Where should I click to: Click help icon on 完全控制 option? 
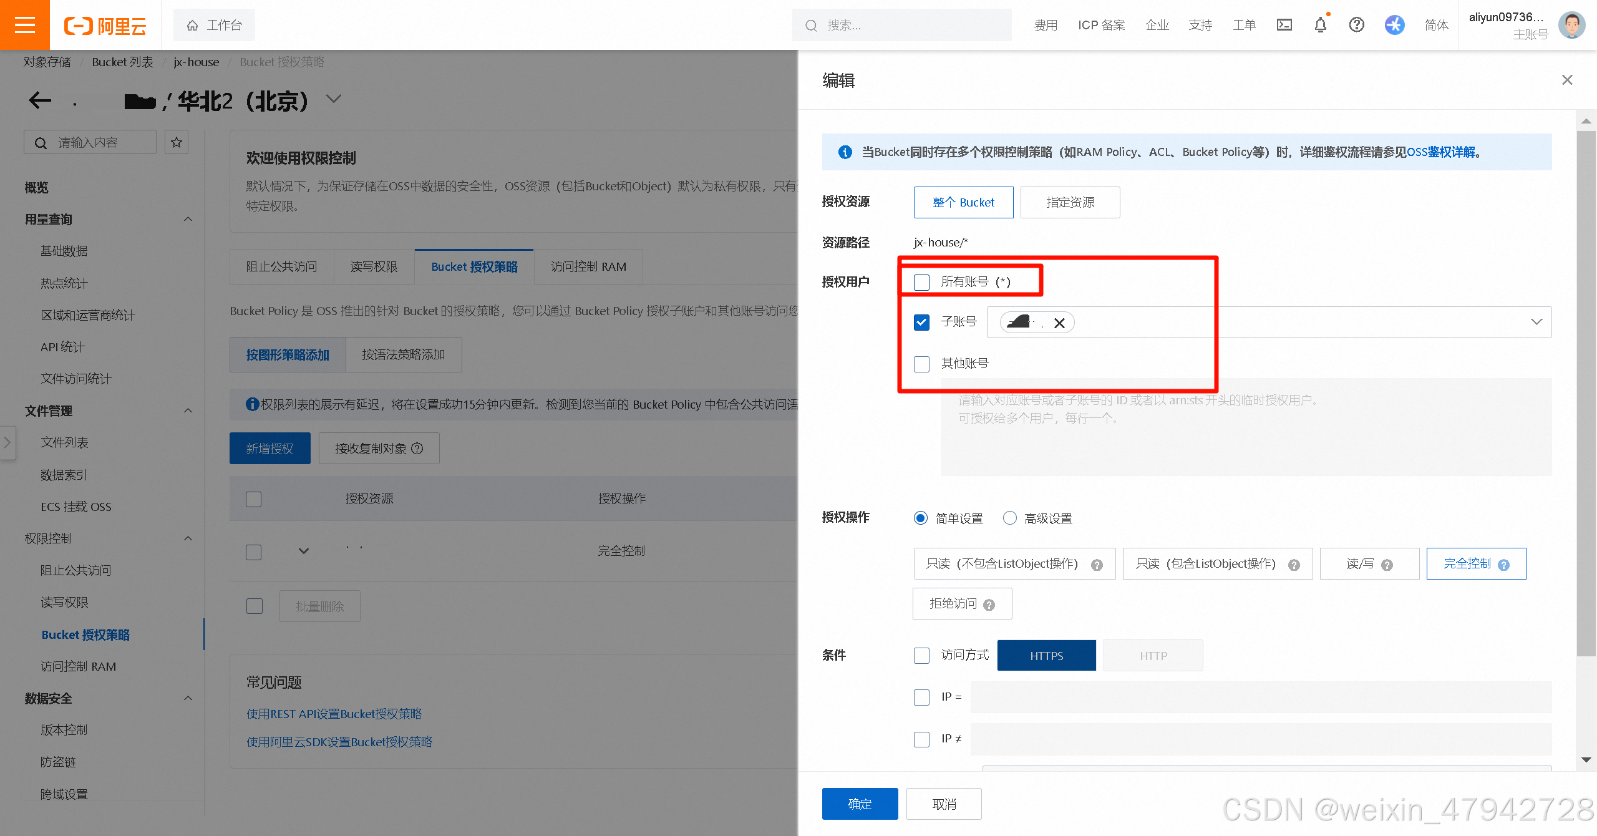tap(1504, 565)
